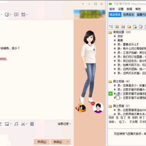The height and width of the screenshot is (146, 146).
Task: Click the QQ penguin icon under the avatar
Action: coord(81,108)
